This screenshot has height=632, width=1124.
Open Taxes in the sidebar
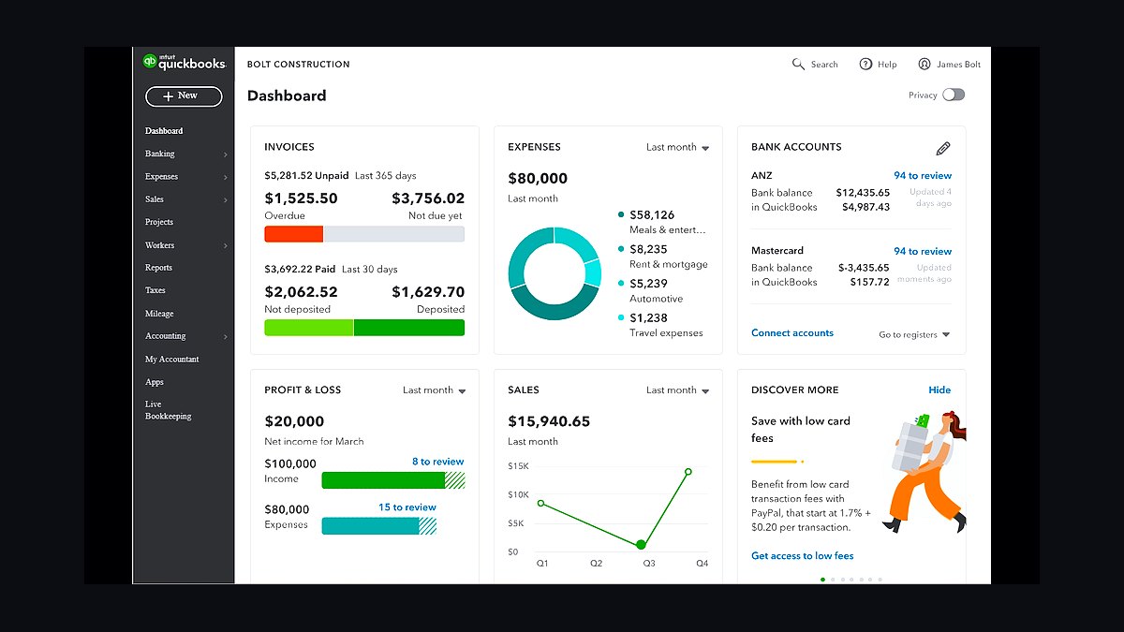click(x=155, y=290)
